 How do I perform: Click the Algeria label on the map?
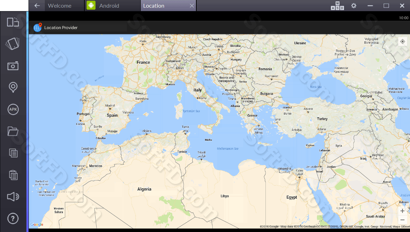144,189
